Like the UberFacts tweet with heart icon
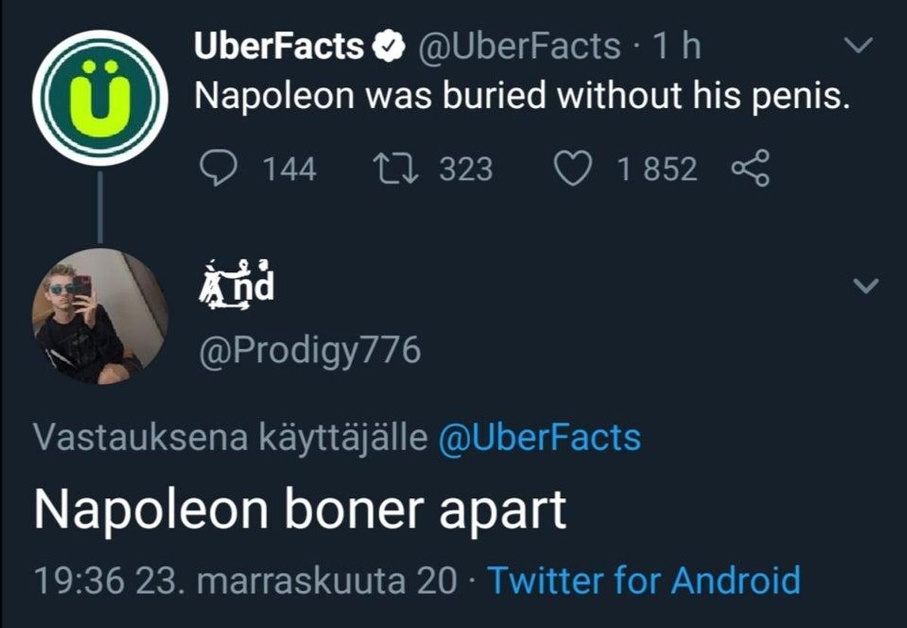 coord(574,169)
